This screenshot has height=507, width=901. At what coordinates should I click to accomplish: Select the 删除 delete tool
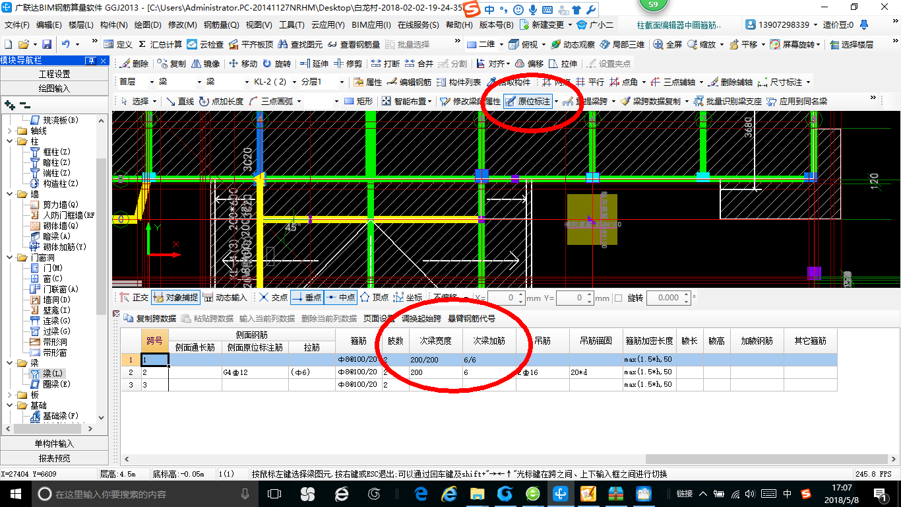point(135,63)
